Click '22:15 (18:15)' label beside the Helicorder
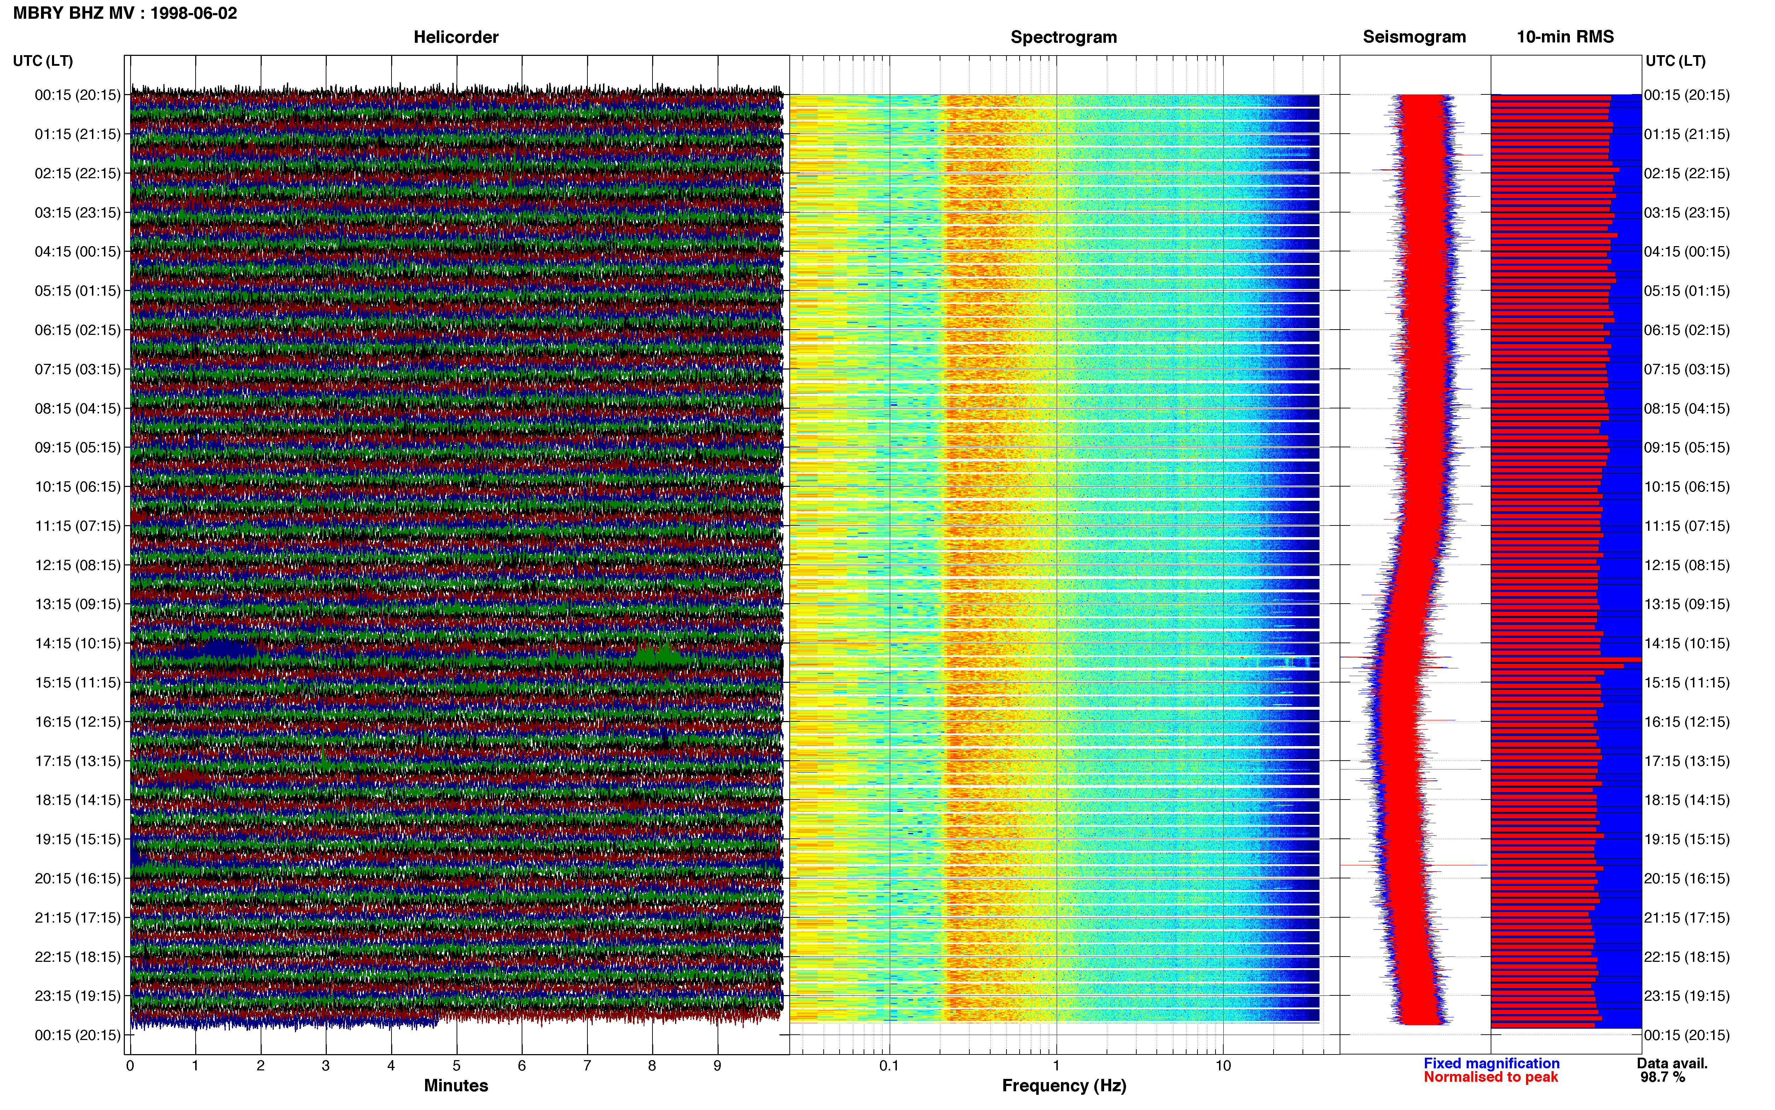Screen dimensions: 1775x1110 pos(78,957)
